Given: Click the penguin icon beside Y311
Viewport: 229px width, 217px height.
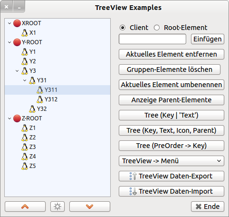Looking at the screenshot, I should click(x=40, y=90).
